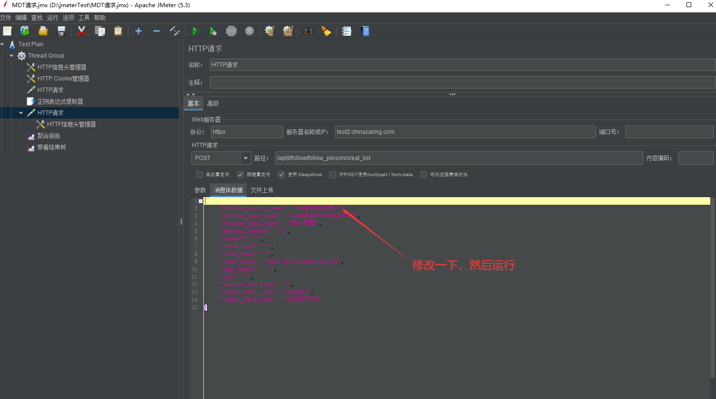Switch to the 消息体数据 tab
Viewport: 716px width, 399px height.
tap(228, 190)
